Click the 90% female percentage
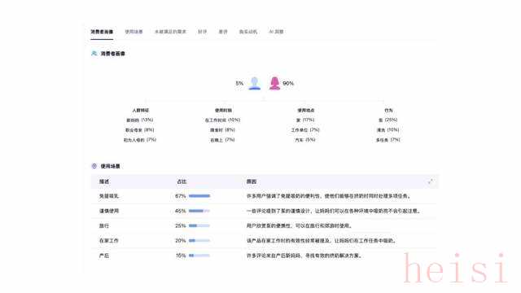Viewport: 521px width, 293px height. coord(288,83)
